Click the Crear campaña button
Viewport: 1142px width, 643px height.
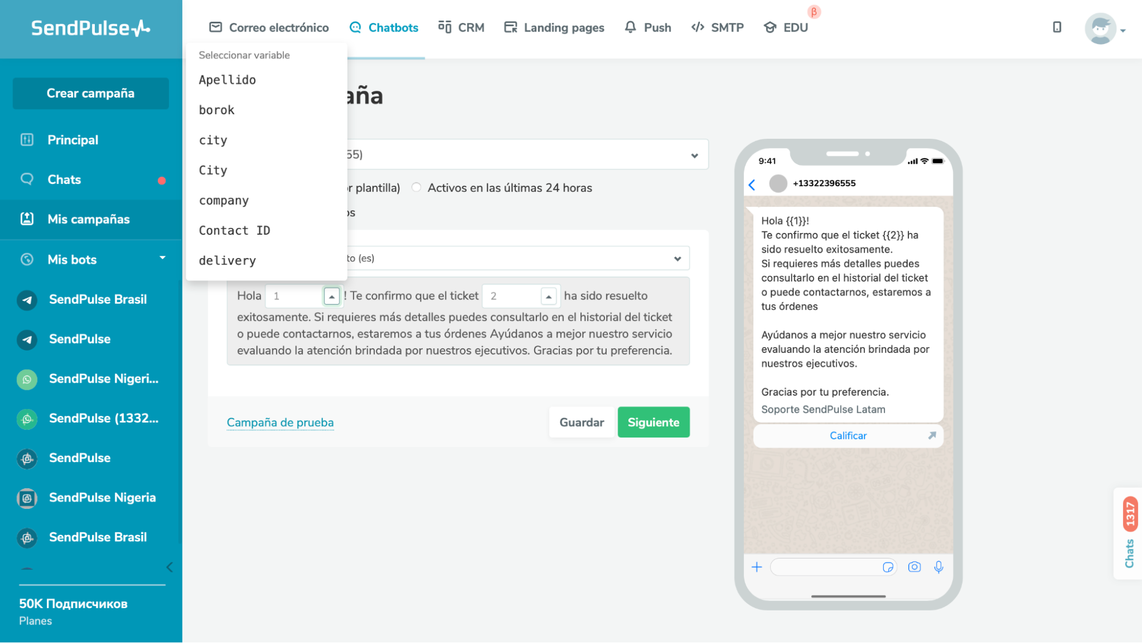(91, 93)
